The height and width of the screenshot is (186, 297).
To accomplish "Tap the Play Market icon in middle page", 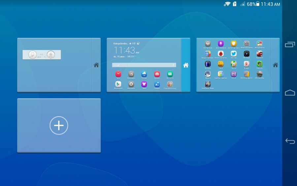I will pos(118,84).
